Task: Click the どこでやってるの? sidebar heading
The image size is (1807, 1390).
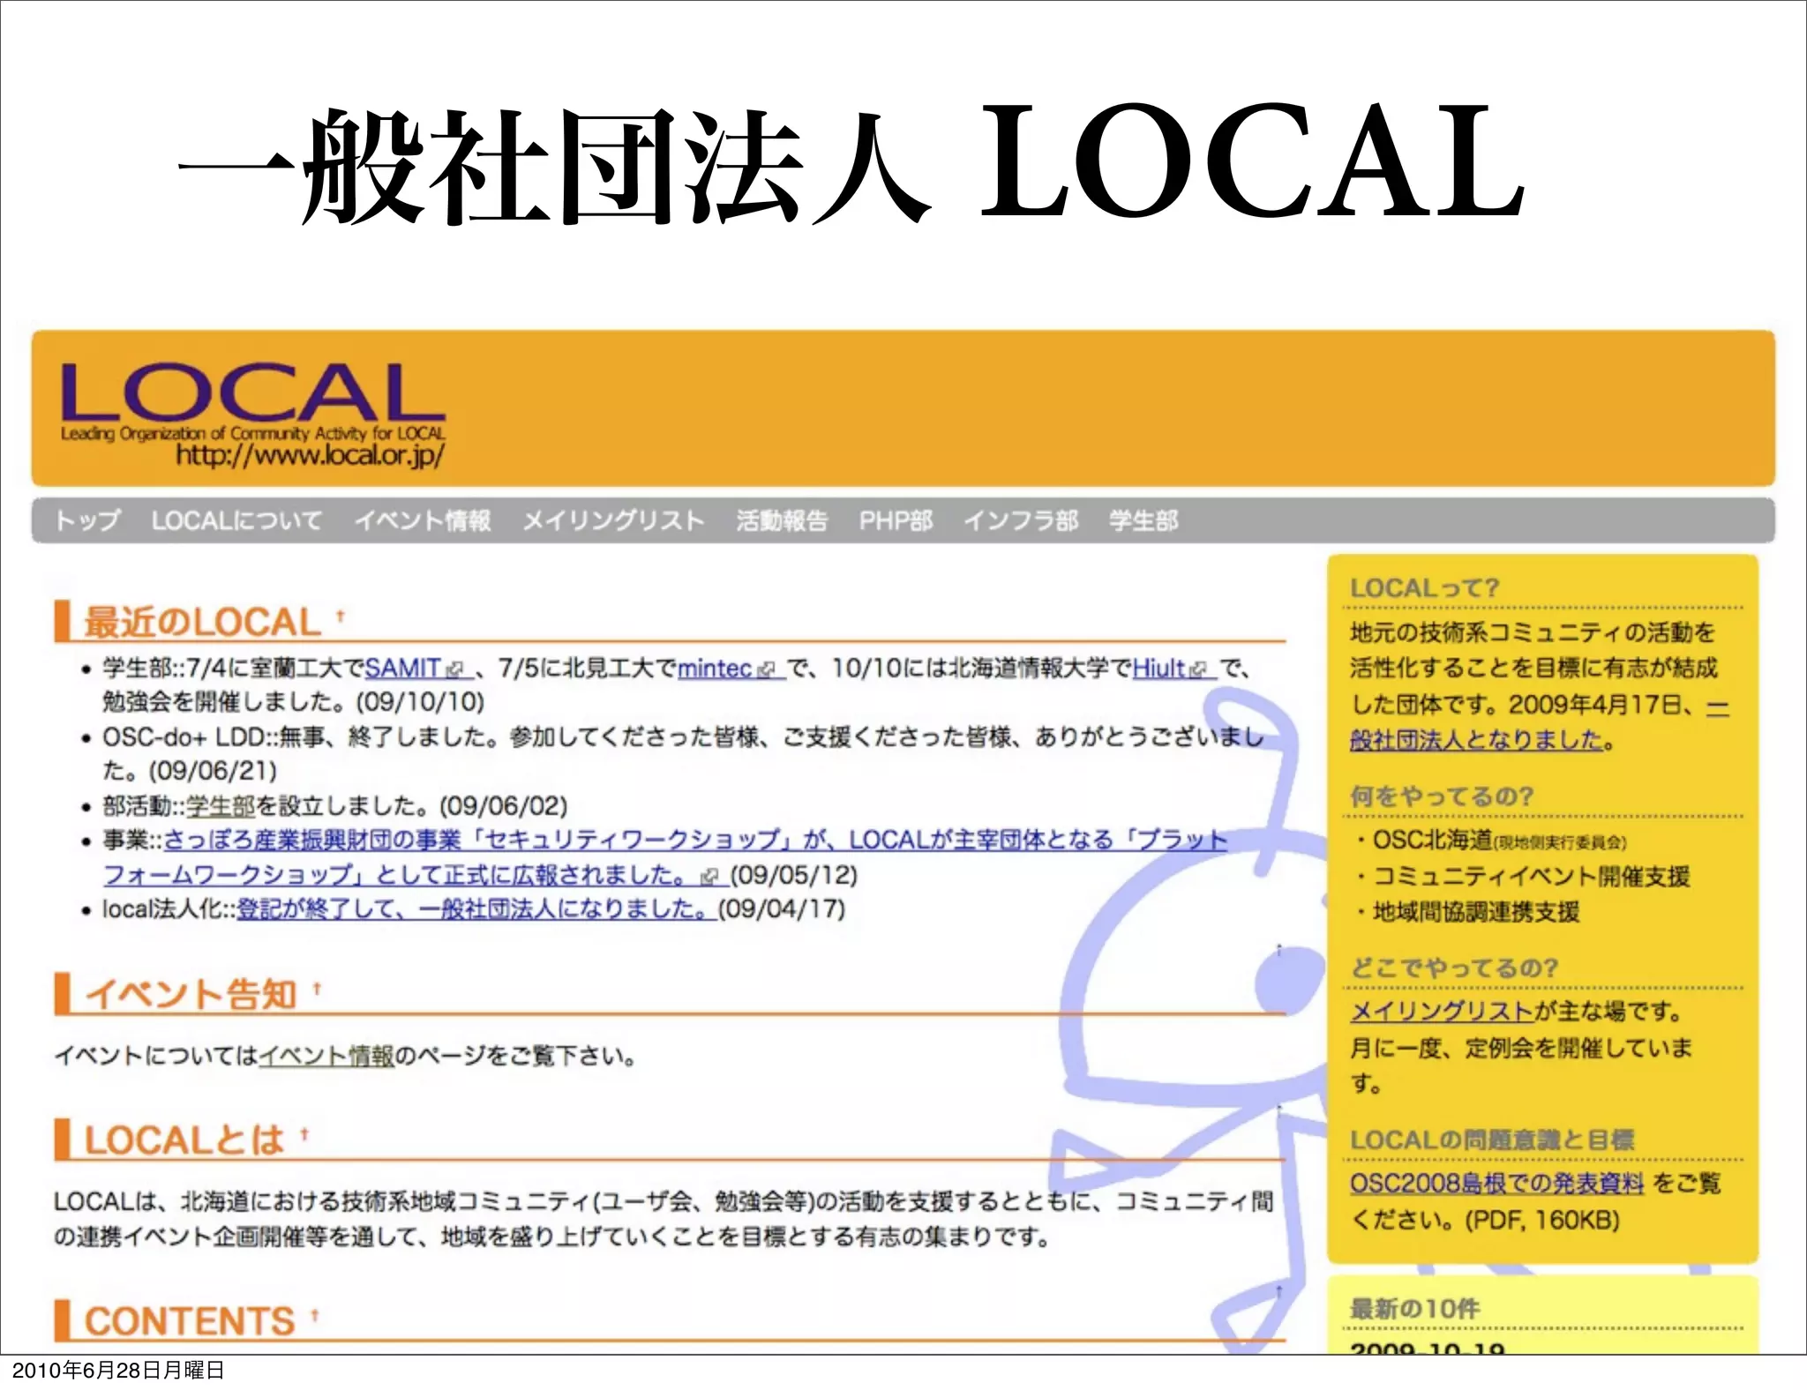Action: [1454, 968]
